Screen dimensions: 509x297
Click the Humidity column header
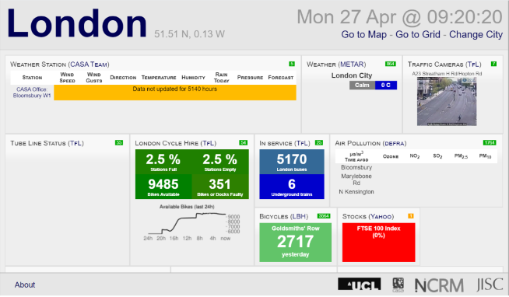(194, 78)
